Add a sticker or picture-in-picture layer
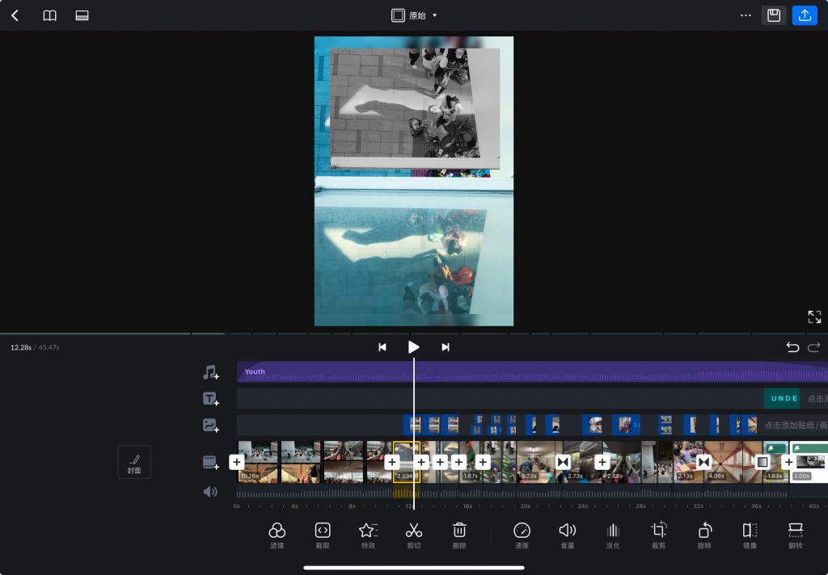Screen dimensions: 828x575 click(x=210, y=425)
